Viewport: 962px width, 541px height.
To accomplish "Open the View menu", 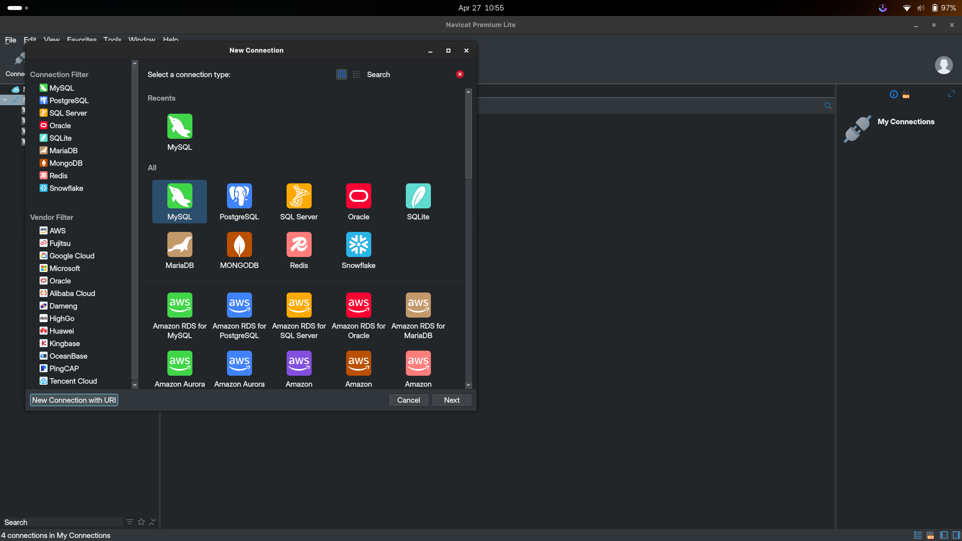I will point(52,40).
